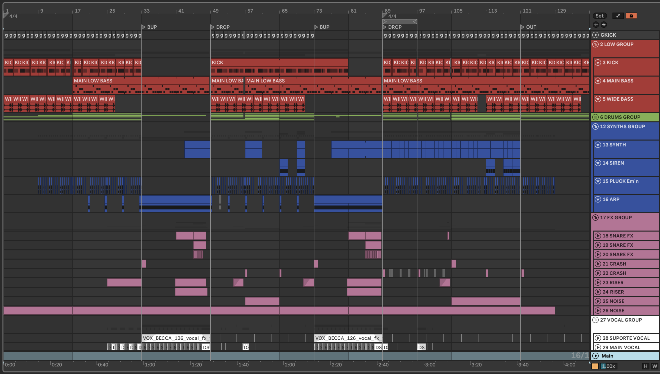Fold the 12 SYNTHS GROUP group track
This screenshot has width=660, height=374.
(595, 126)
